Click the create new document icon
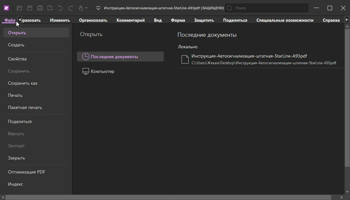The height and width of the screenshot is (200, 350). (x=50, y=8)
